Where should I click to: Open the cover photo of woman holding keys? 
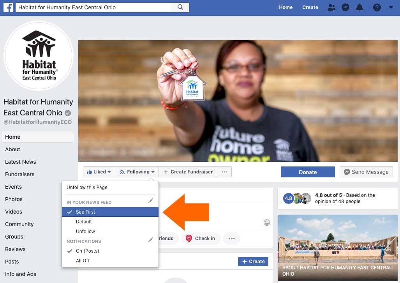238,101
